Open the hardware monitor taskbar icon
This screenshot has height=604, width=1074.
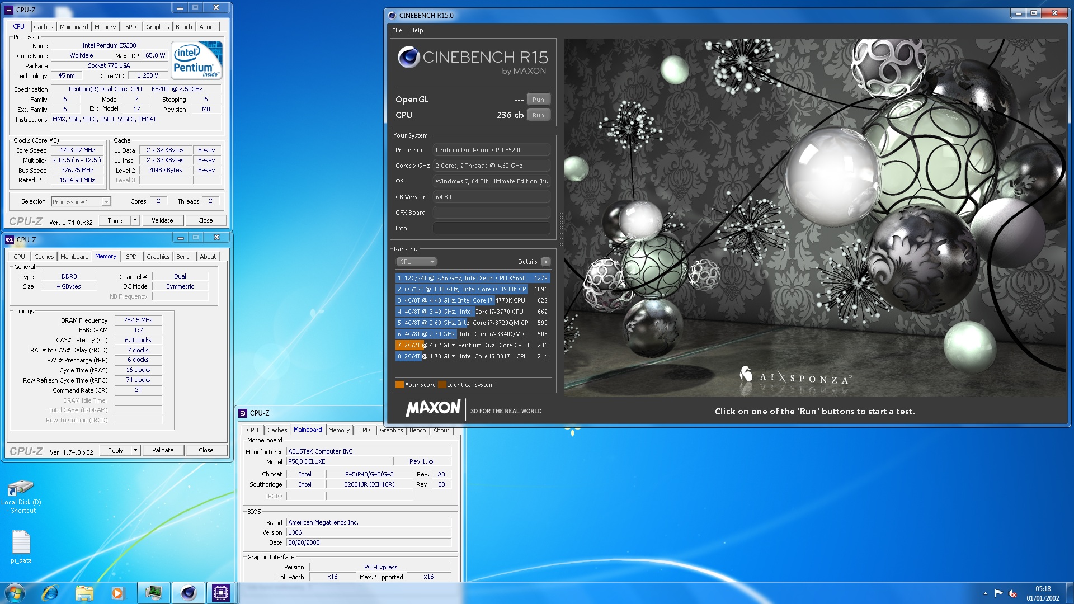click(x=153, y=593)
